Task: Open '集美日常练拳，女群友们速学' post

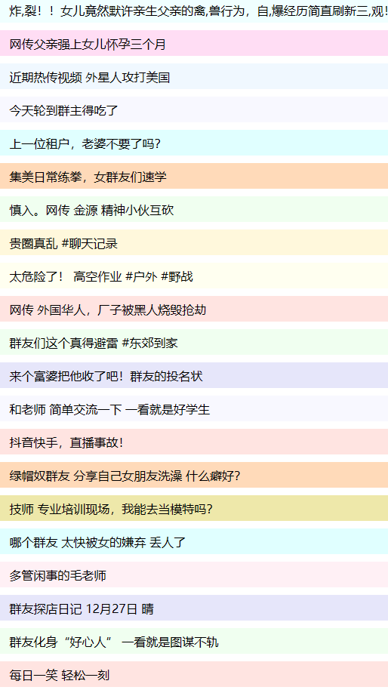Action: coord(194,177)
